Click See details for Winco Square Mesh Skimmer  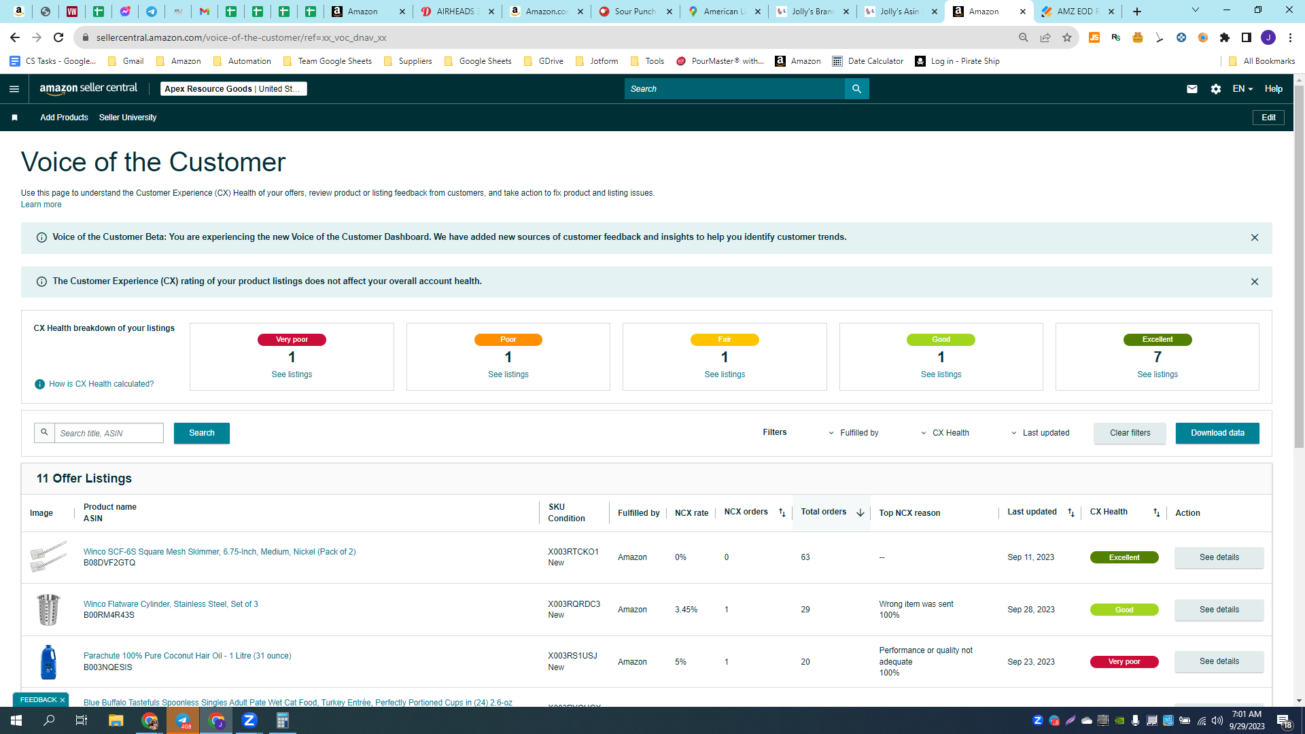[1219, 557]
